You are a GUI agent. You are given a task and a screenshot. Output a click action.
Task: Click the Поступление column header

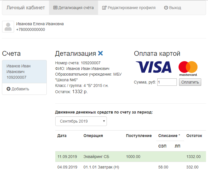click(139, 136)
